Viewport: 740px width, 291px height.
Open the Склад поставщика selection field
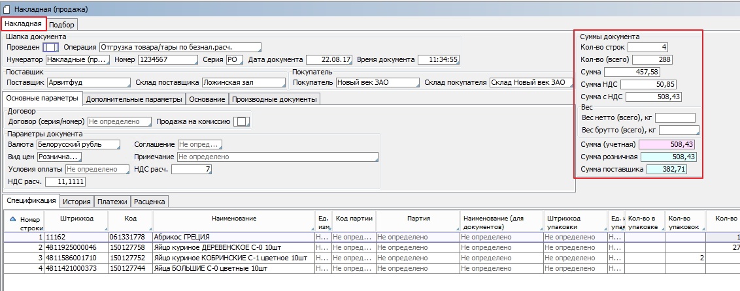(x=243, y=83)
